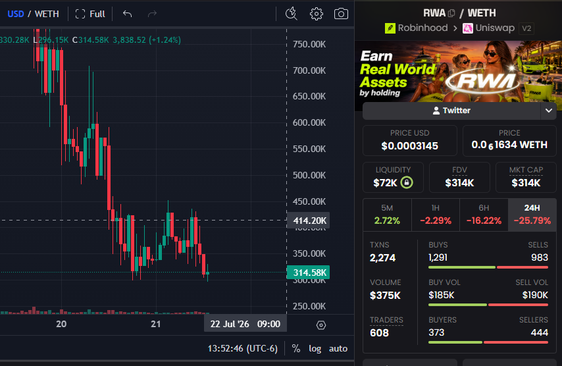Click the buyers versus sellers bar
The height and width of the screenshot is (366, 562).
[488, 342]
